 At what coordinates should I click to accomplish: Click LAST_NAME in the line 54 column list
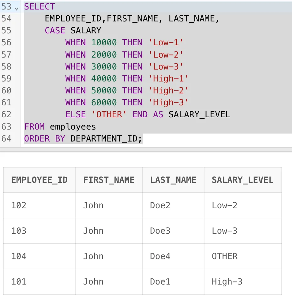coord(192,19)
